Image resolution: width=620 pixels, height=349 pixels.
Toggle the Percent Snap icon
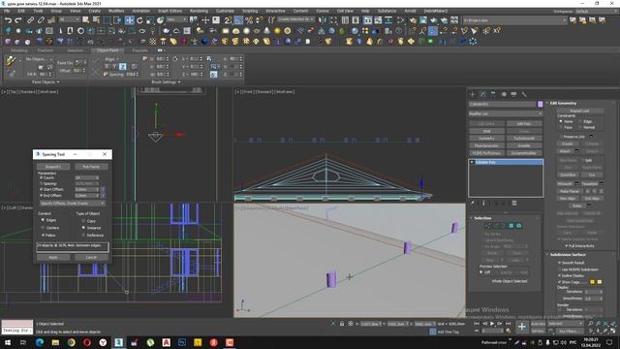249,20
